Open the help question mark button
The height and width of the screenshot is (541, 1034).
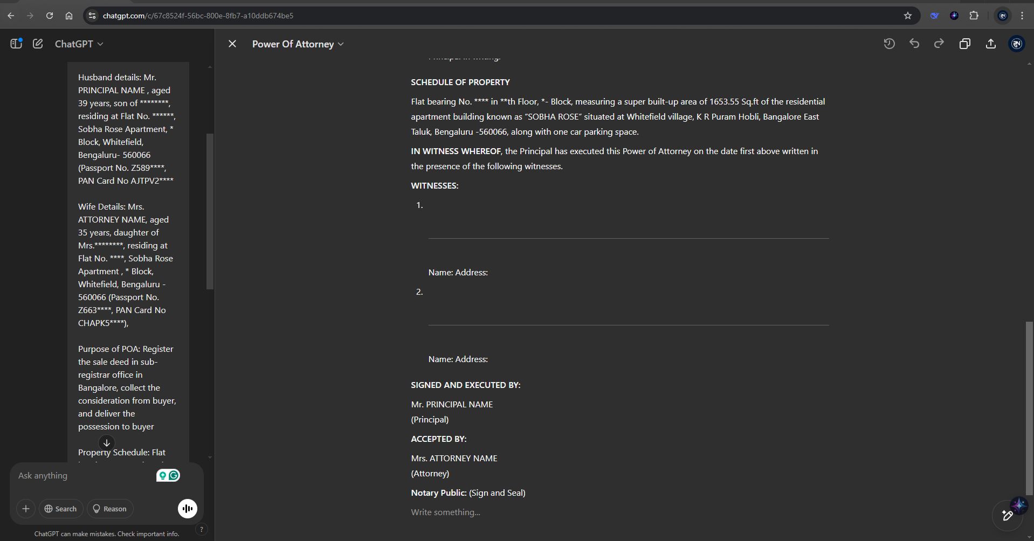point(201,529)
